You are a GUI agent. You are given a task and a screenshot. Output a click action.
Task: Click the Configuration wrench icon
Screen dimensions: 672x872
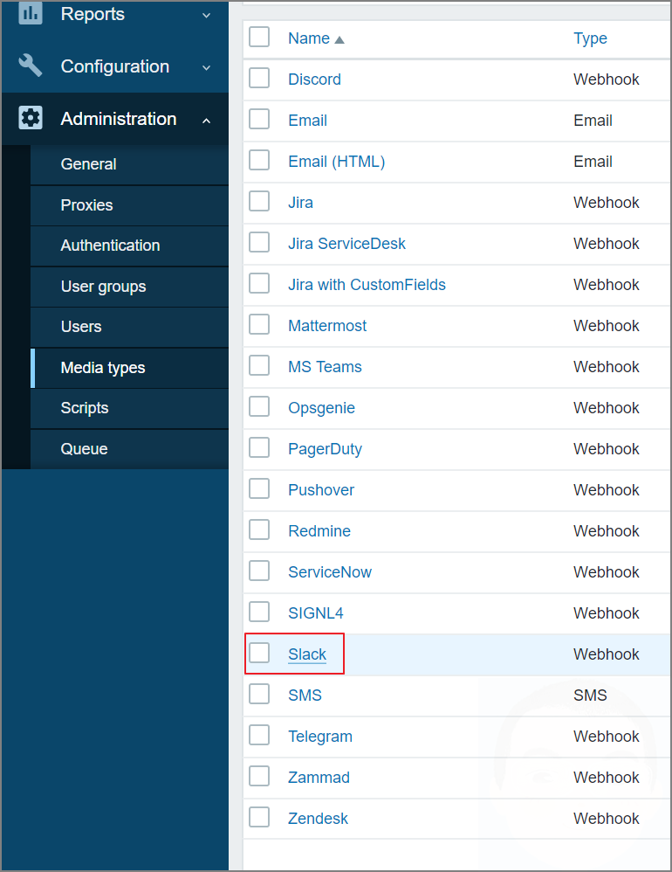[x=30, y=66]
